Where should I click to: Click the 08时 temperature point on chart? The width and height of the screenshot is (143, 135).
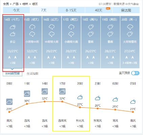[x=9, y=112]
